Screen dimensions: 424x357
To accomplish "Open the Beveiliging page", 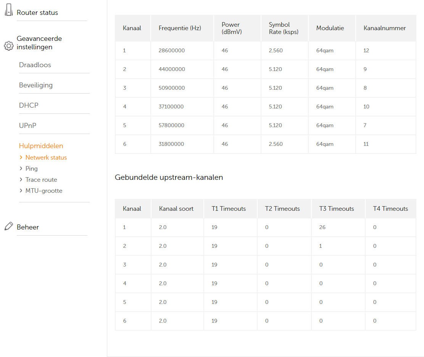I will 36,85.
